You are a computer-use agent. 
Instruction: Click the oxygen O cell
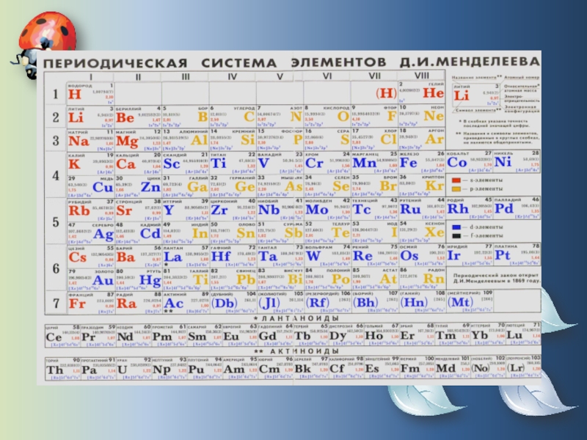[x=327, y=117]
